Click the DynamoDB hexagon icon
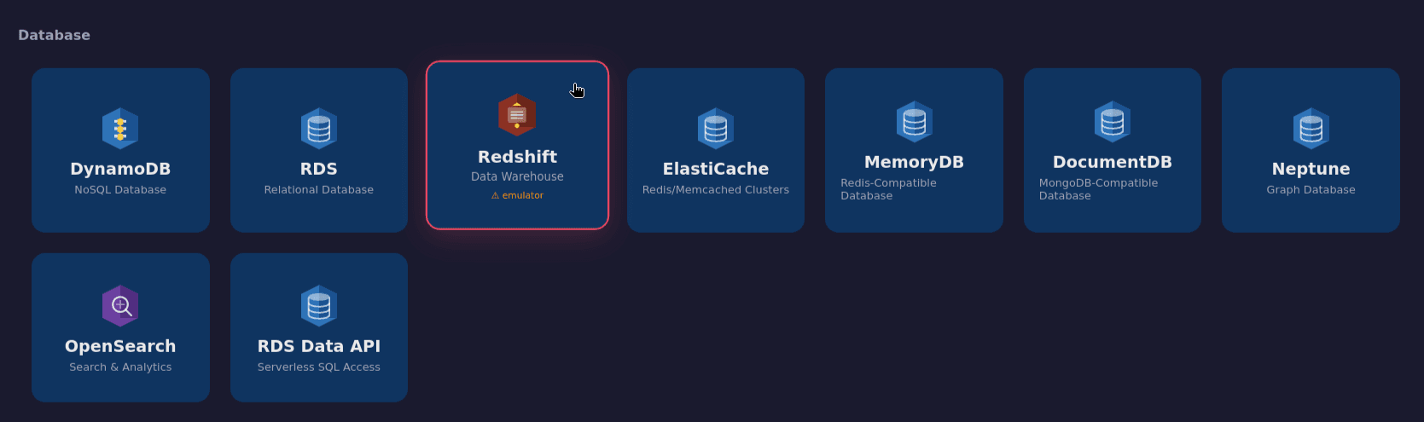This screenshot has height=422, width=1424. (120, 129)
